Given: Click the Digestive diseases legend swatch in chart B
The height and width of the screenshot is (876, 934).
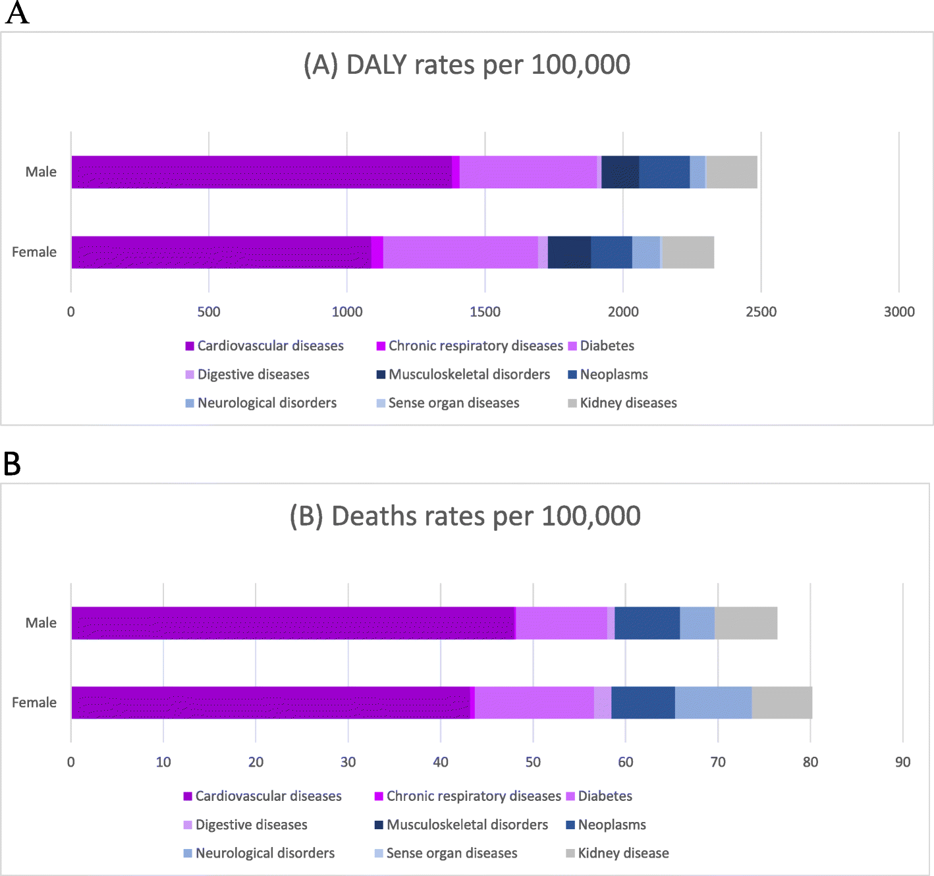Looking at the screenshot, I should [188, 825].
